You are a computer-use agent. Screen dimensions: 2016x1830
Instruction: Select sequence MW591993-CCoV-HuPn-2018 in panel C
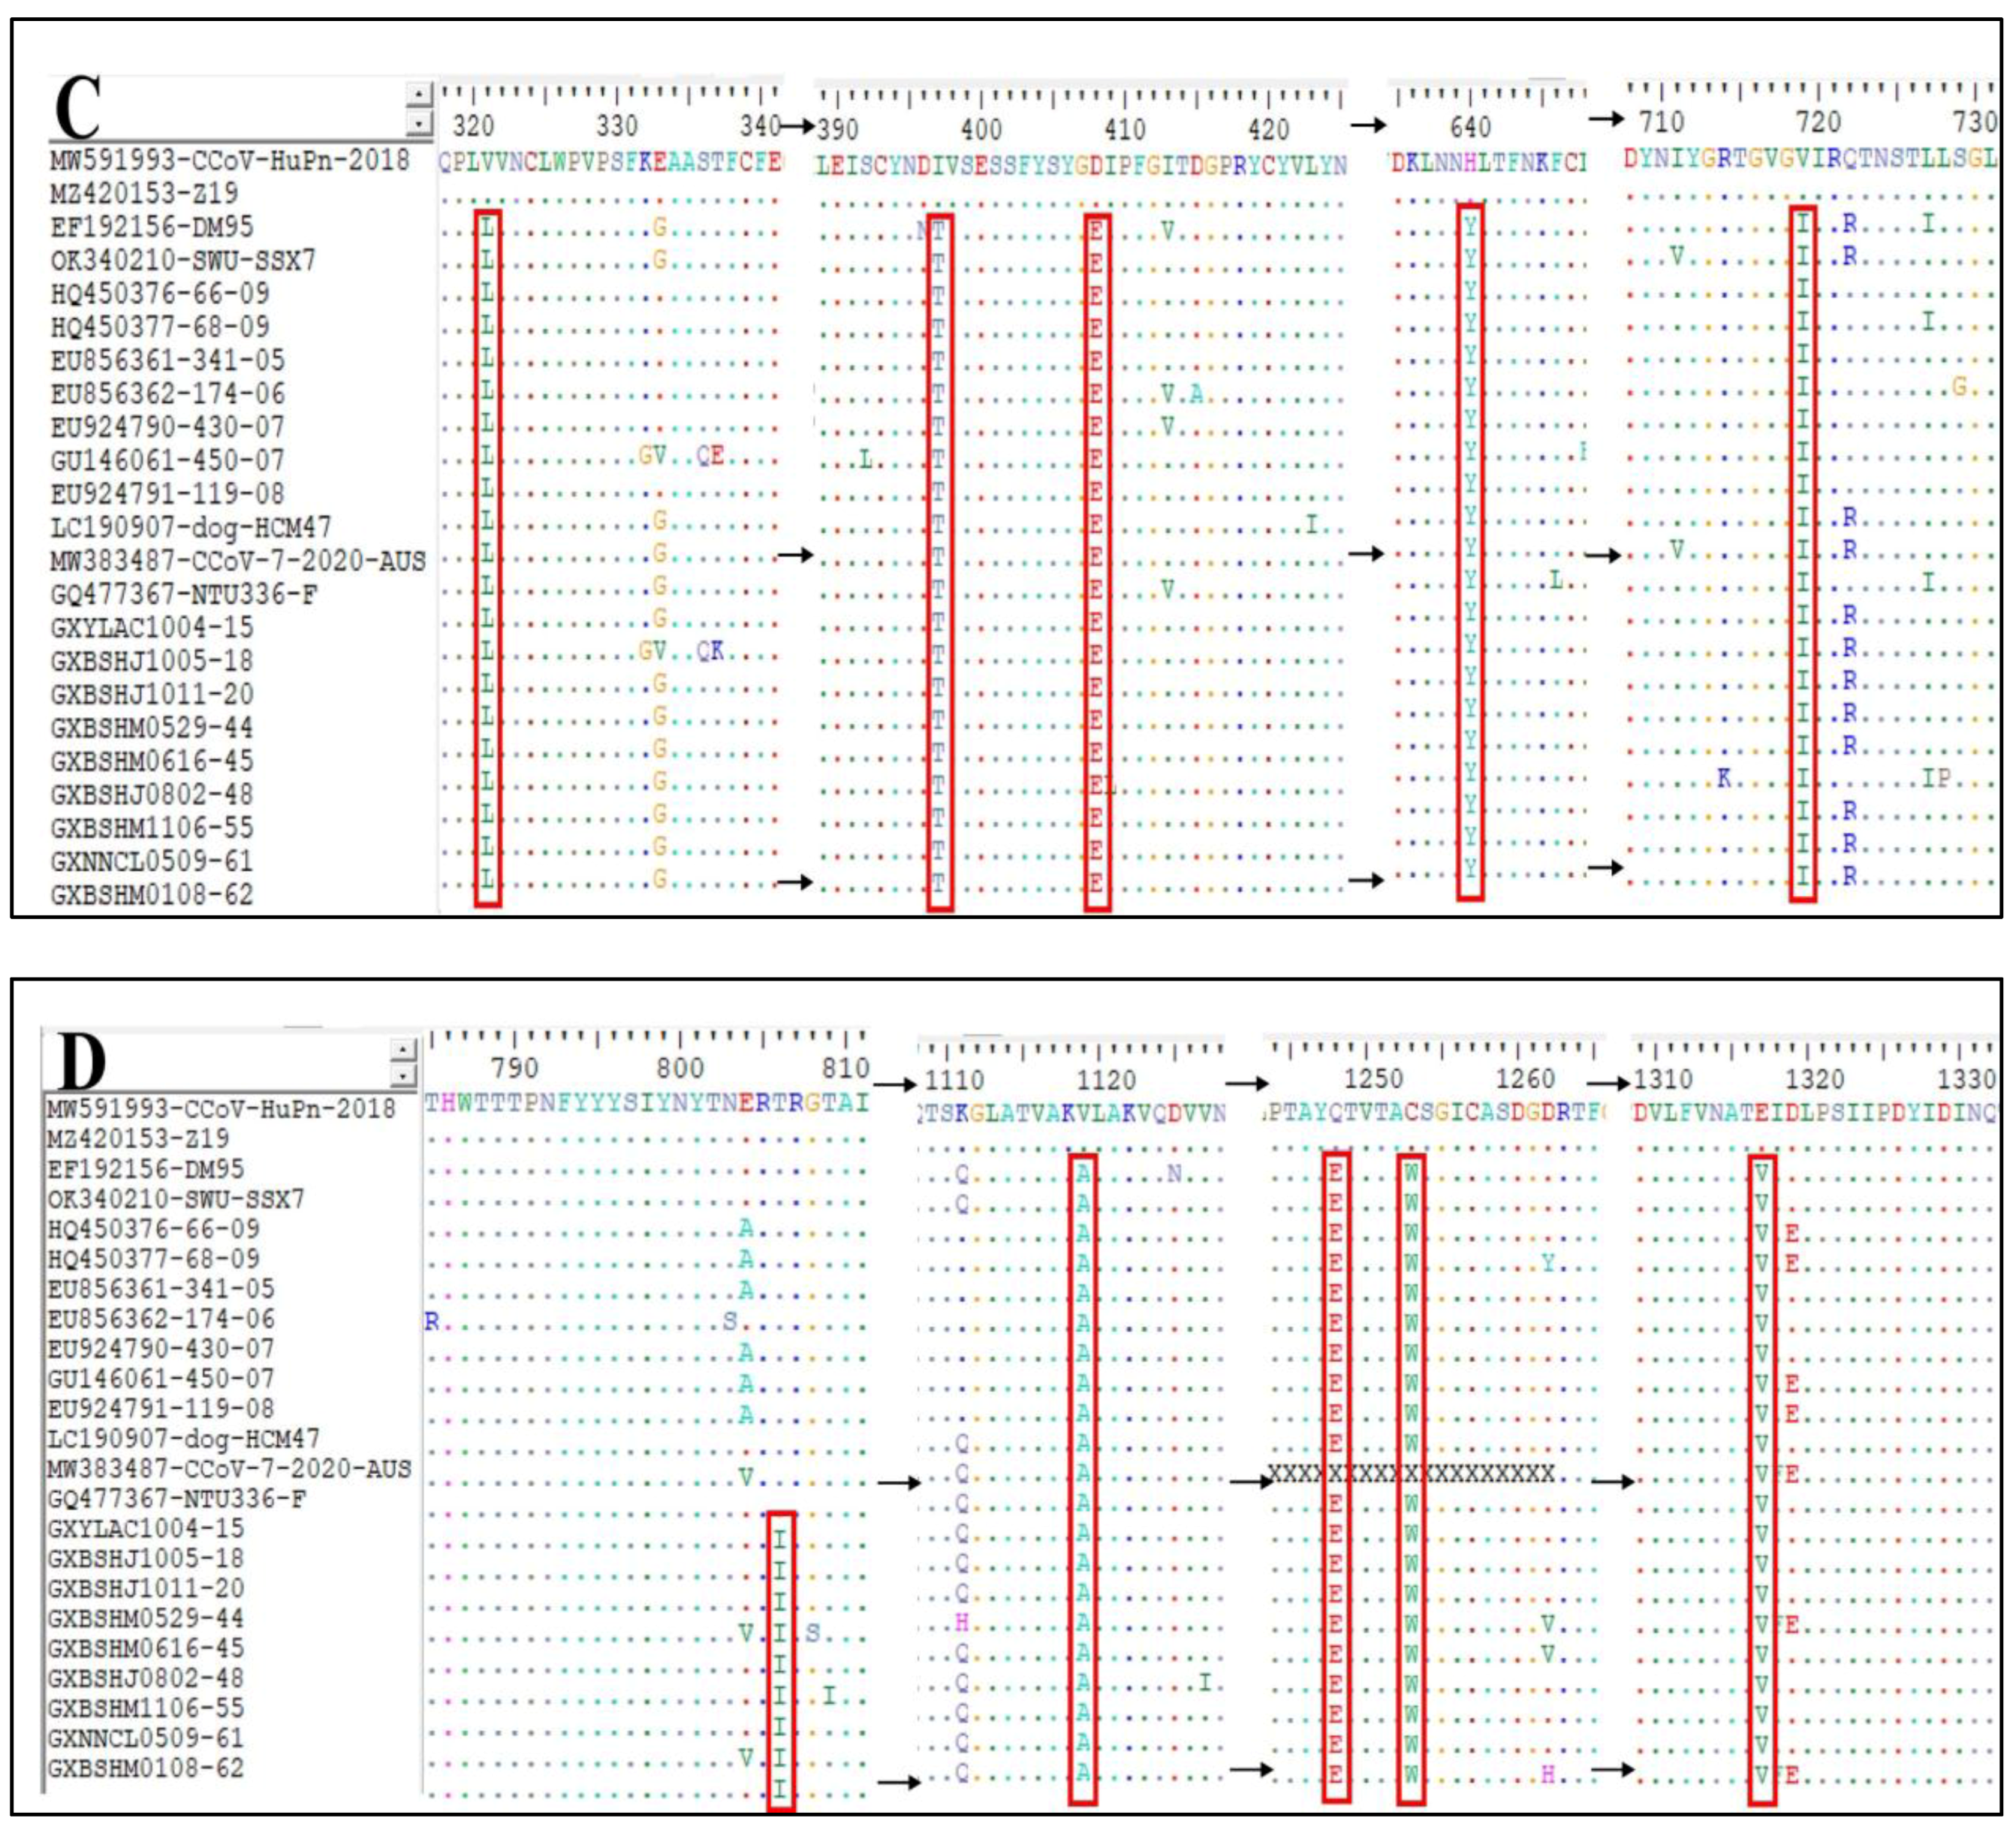click(x=230, y=160)
